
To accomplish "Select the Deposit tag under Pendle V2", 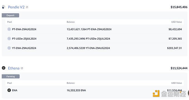I will pyautogui.click(x=10, y=16).
